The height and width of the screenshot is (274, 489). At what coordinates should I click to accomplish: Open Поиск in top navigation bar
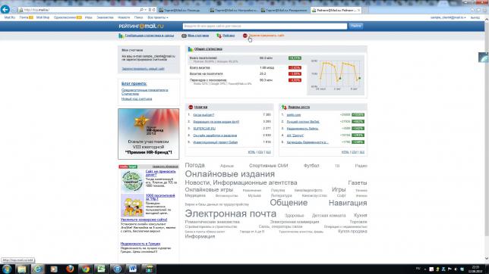tap(138, 17)
